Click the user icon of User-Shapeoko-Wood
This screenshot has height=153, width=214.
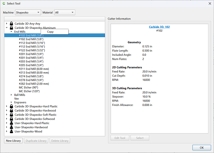[x=11, y=131]
